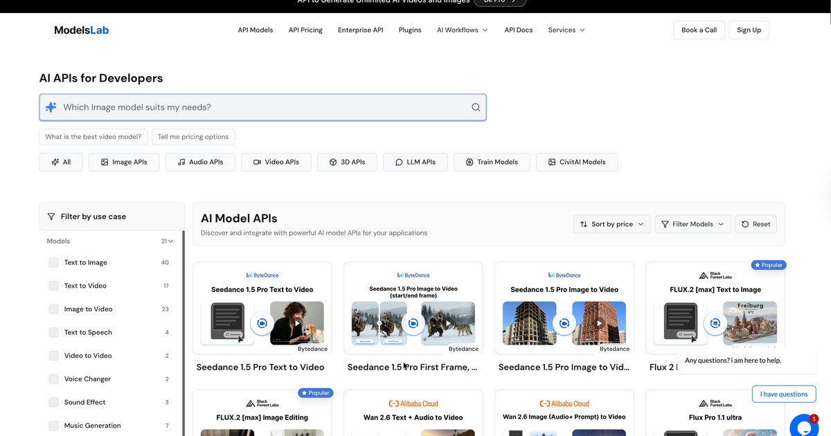The width and height of the screenshot is (831, 436).
Task: Tick the Text to Video checkbox
Action: [x=53, y=286]
